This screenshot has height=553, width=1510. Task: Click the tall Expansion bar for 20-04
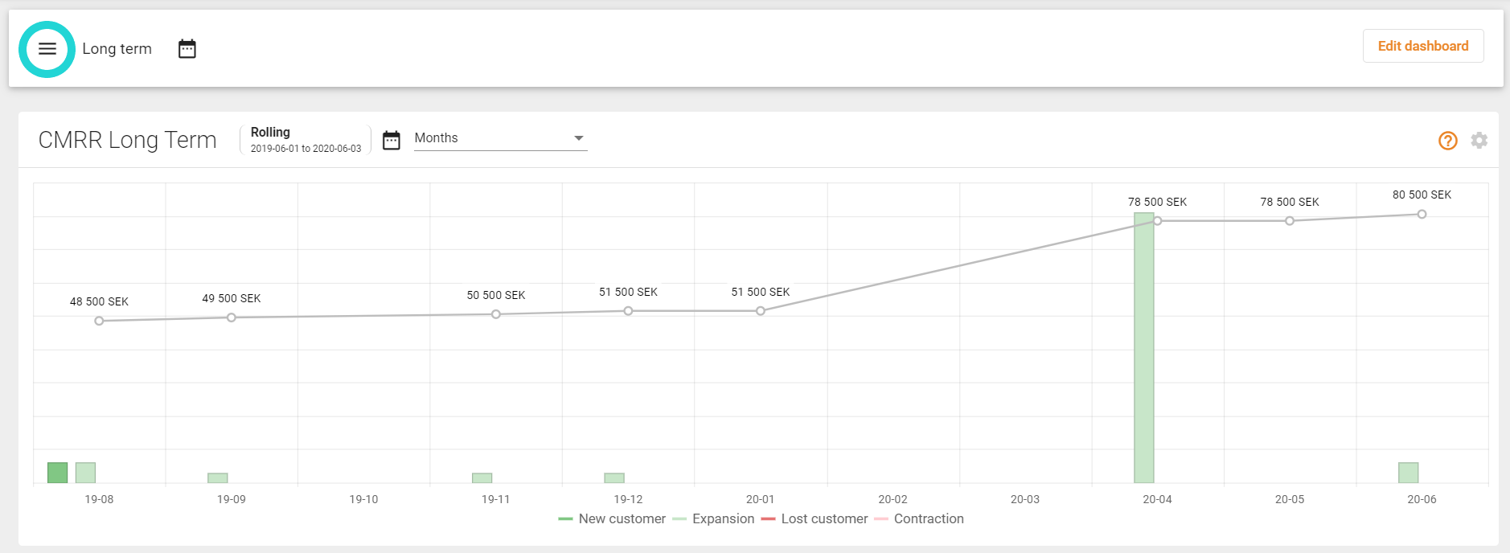click(1144, 348)
